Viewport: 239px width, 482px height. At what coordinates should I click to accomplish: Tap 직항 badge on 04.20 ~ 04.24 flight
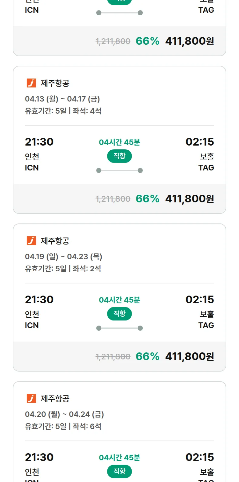pyautogui.click(x=119, y=471)
